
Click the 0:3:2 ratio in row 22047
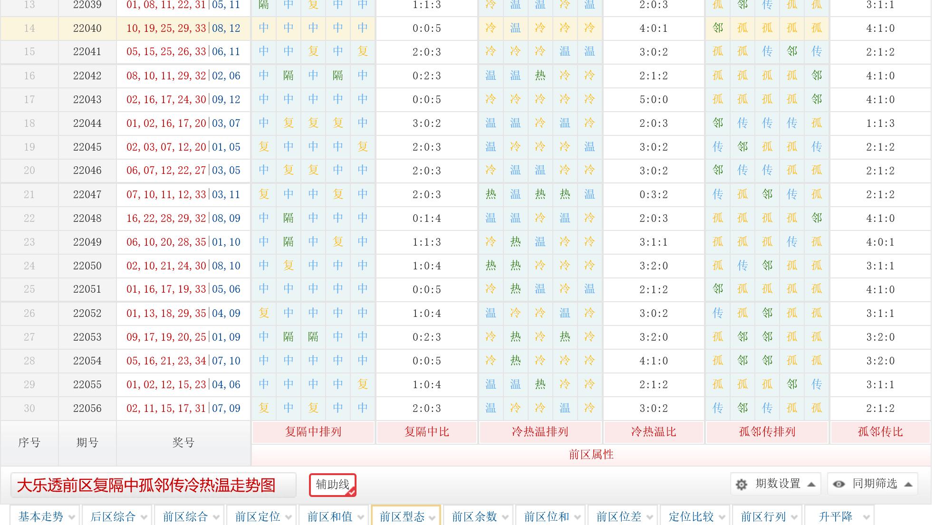(654, 194)
